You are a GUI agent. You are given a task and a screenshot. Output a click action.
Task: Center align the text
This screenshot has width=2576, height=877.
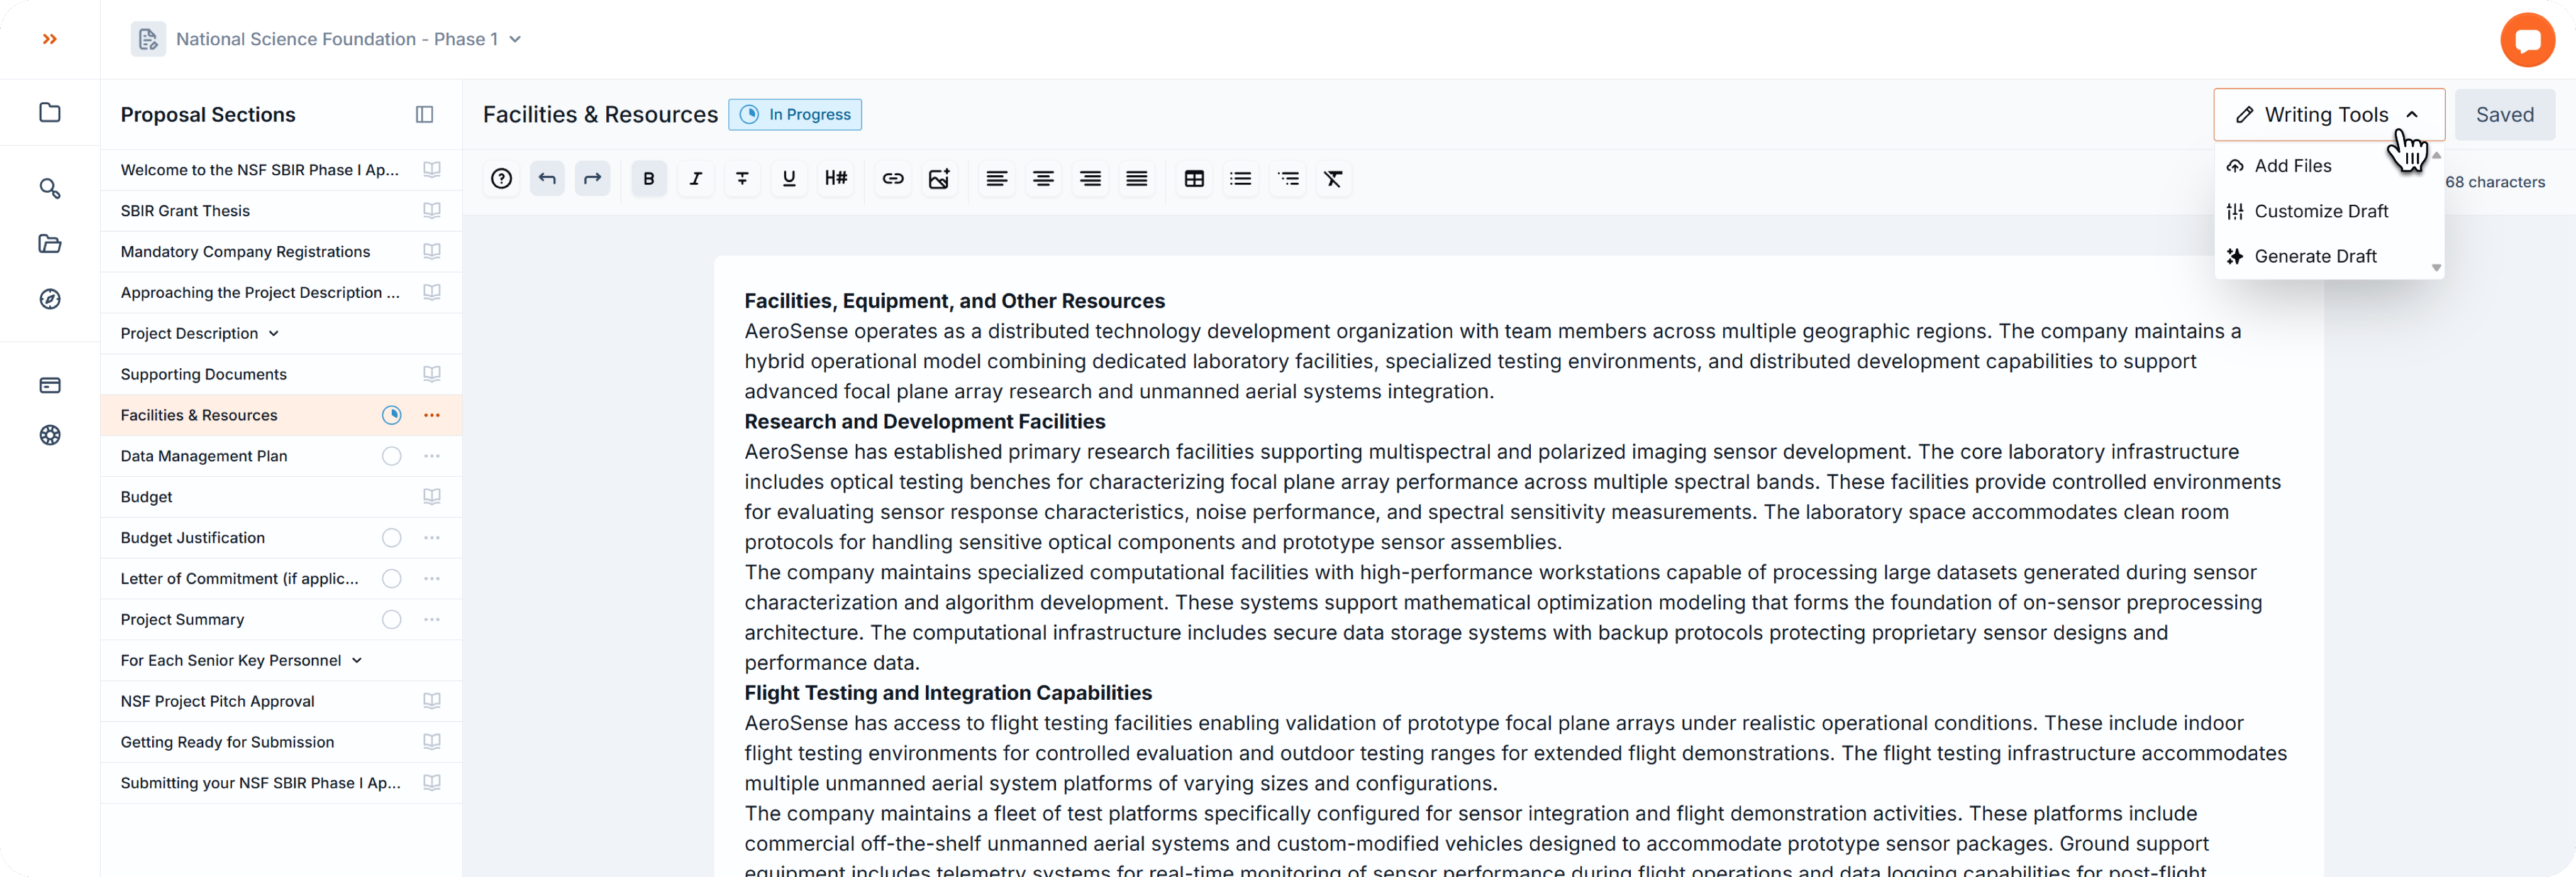[1043, 179]
